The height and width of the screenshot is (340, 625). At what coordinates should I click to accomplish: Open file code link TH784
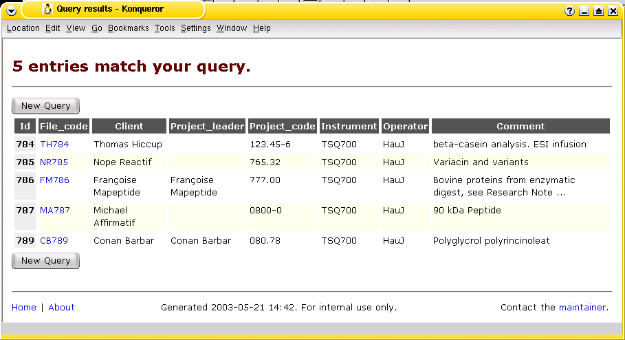coord(54,144)
